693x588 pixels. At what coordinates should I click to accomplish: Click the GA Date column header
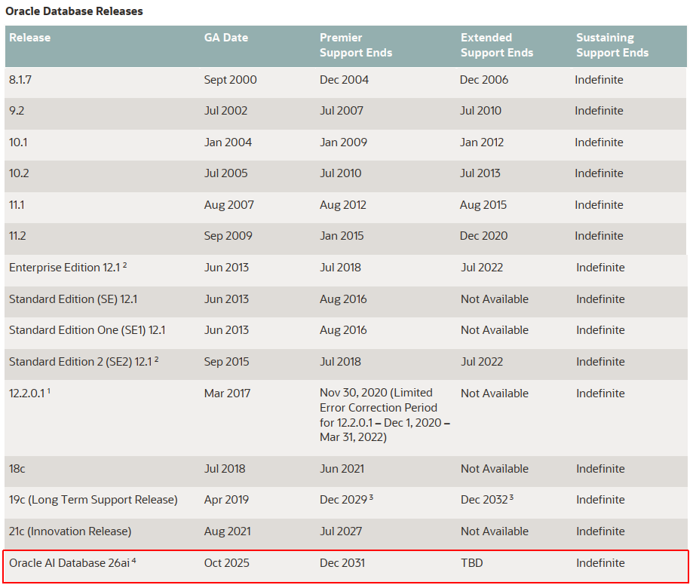pos(225,38)
